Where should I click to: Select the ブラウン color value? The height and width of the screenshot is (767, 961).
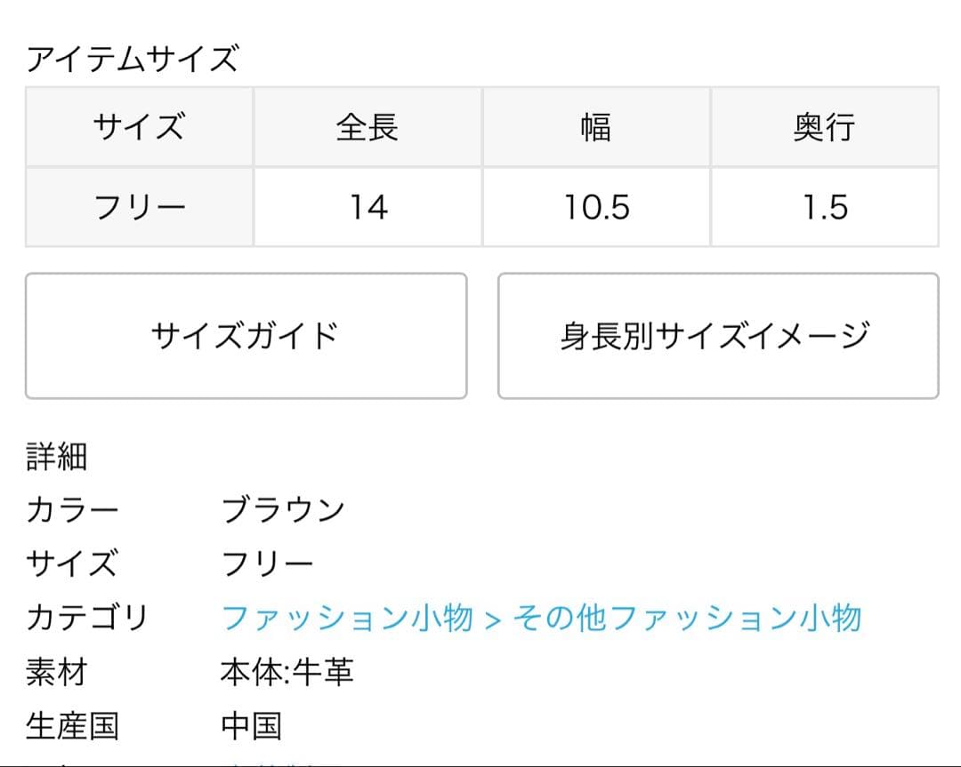[283, 510]
